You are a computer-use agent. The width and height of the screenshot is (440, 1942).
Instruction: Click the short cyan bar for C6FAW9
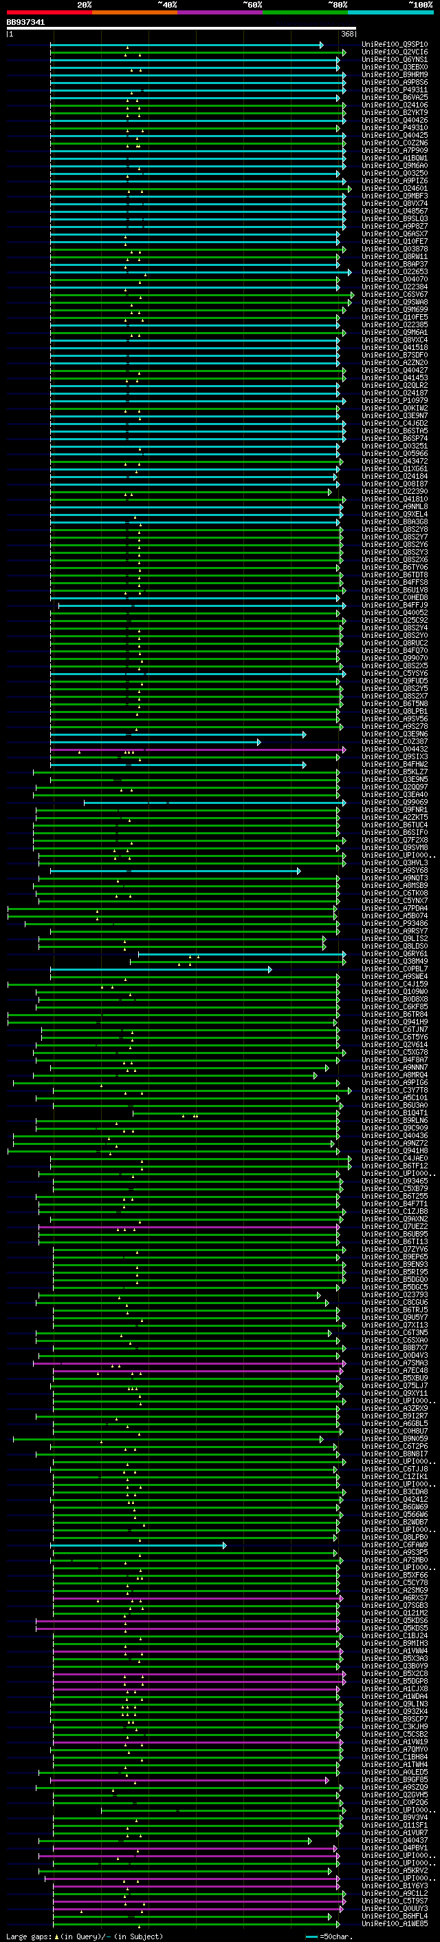coord(138,1545)
